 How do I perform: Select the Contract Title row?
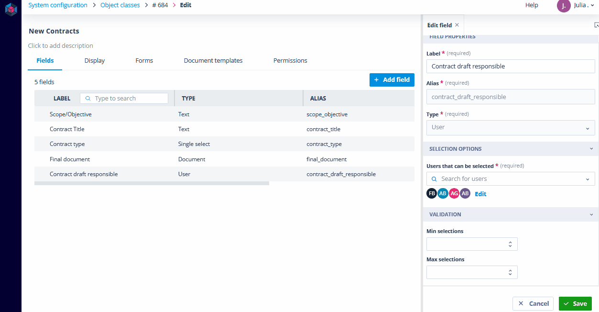point(224,129)
